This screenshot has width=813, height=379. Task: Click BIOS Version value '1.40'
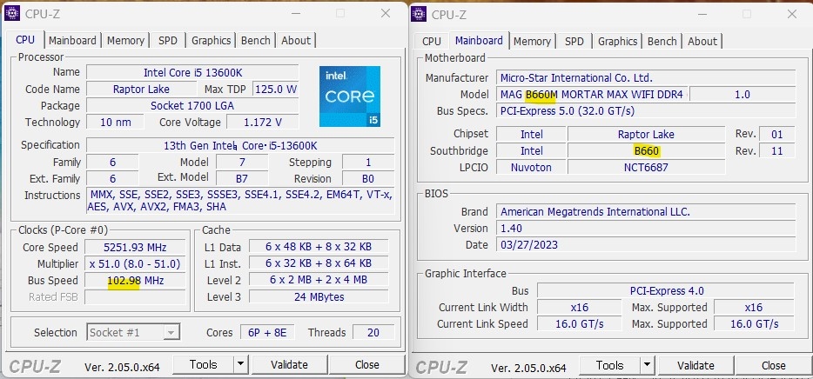point(646,229)
